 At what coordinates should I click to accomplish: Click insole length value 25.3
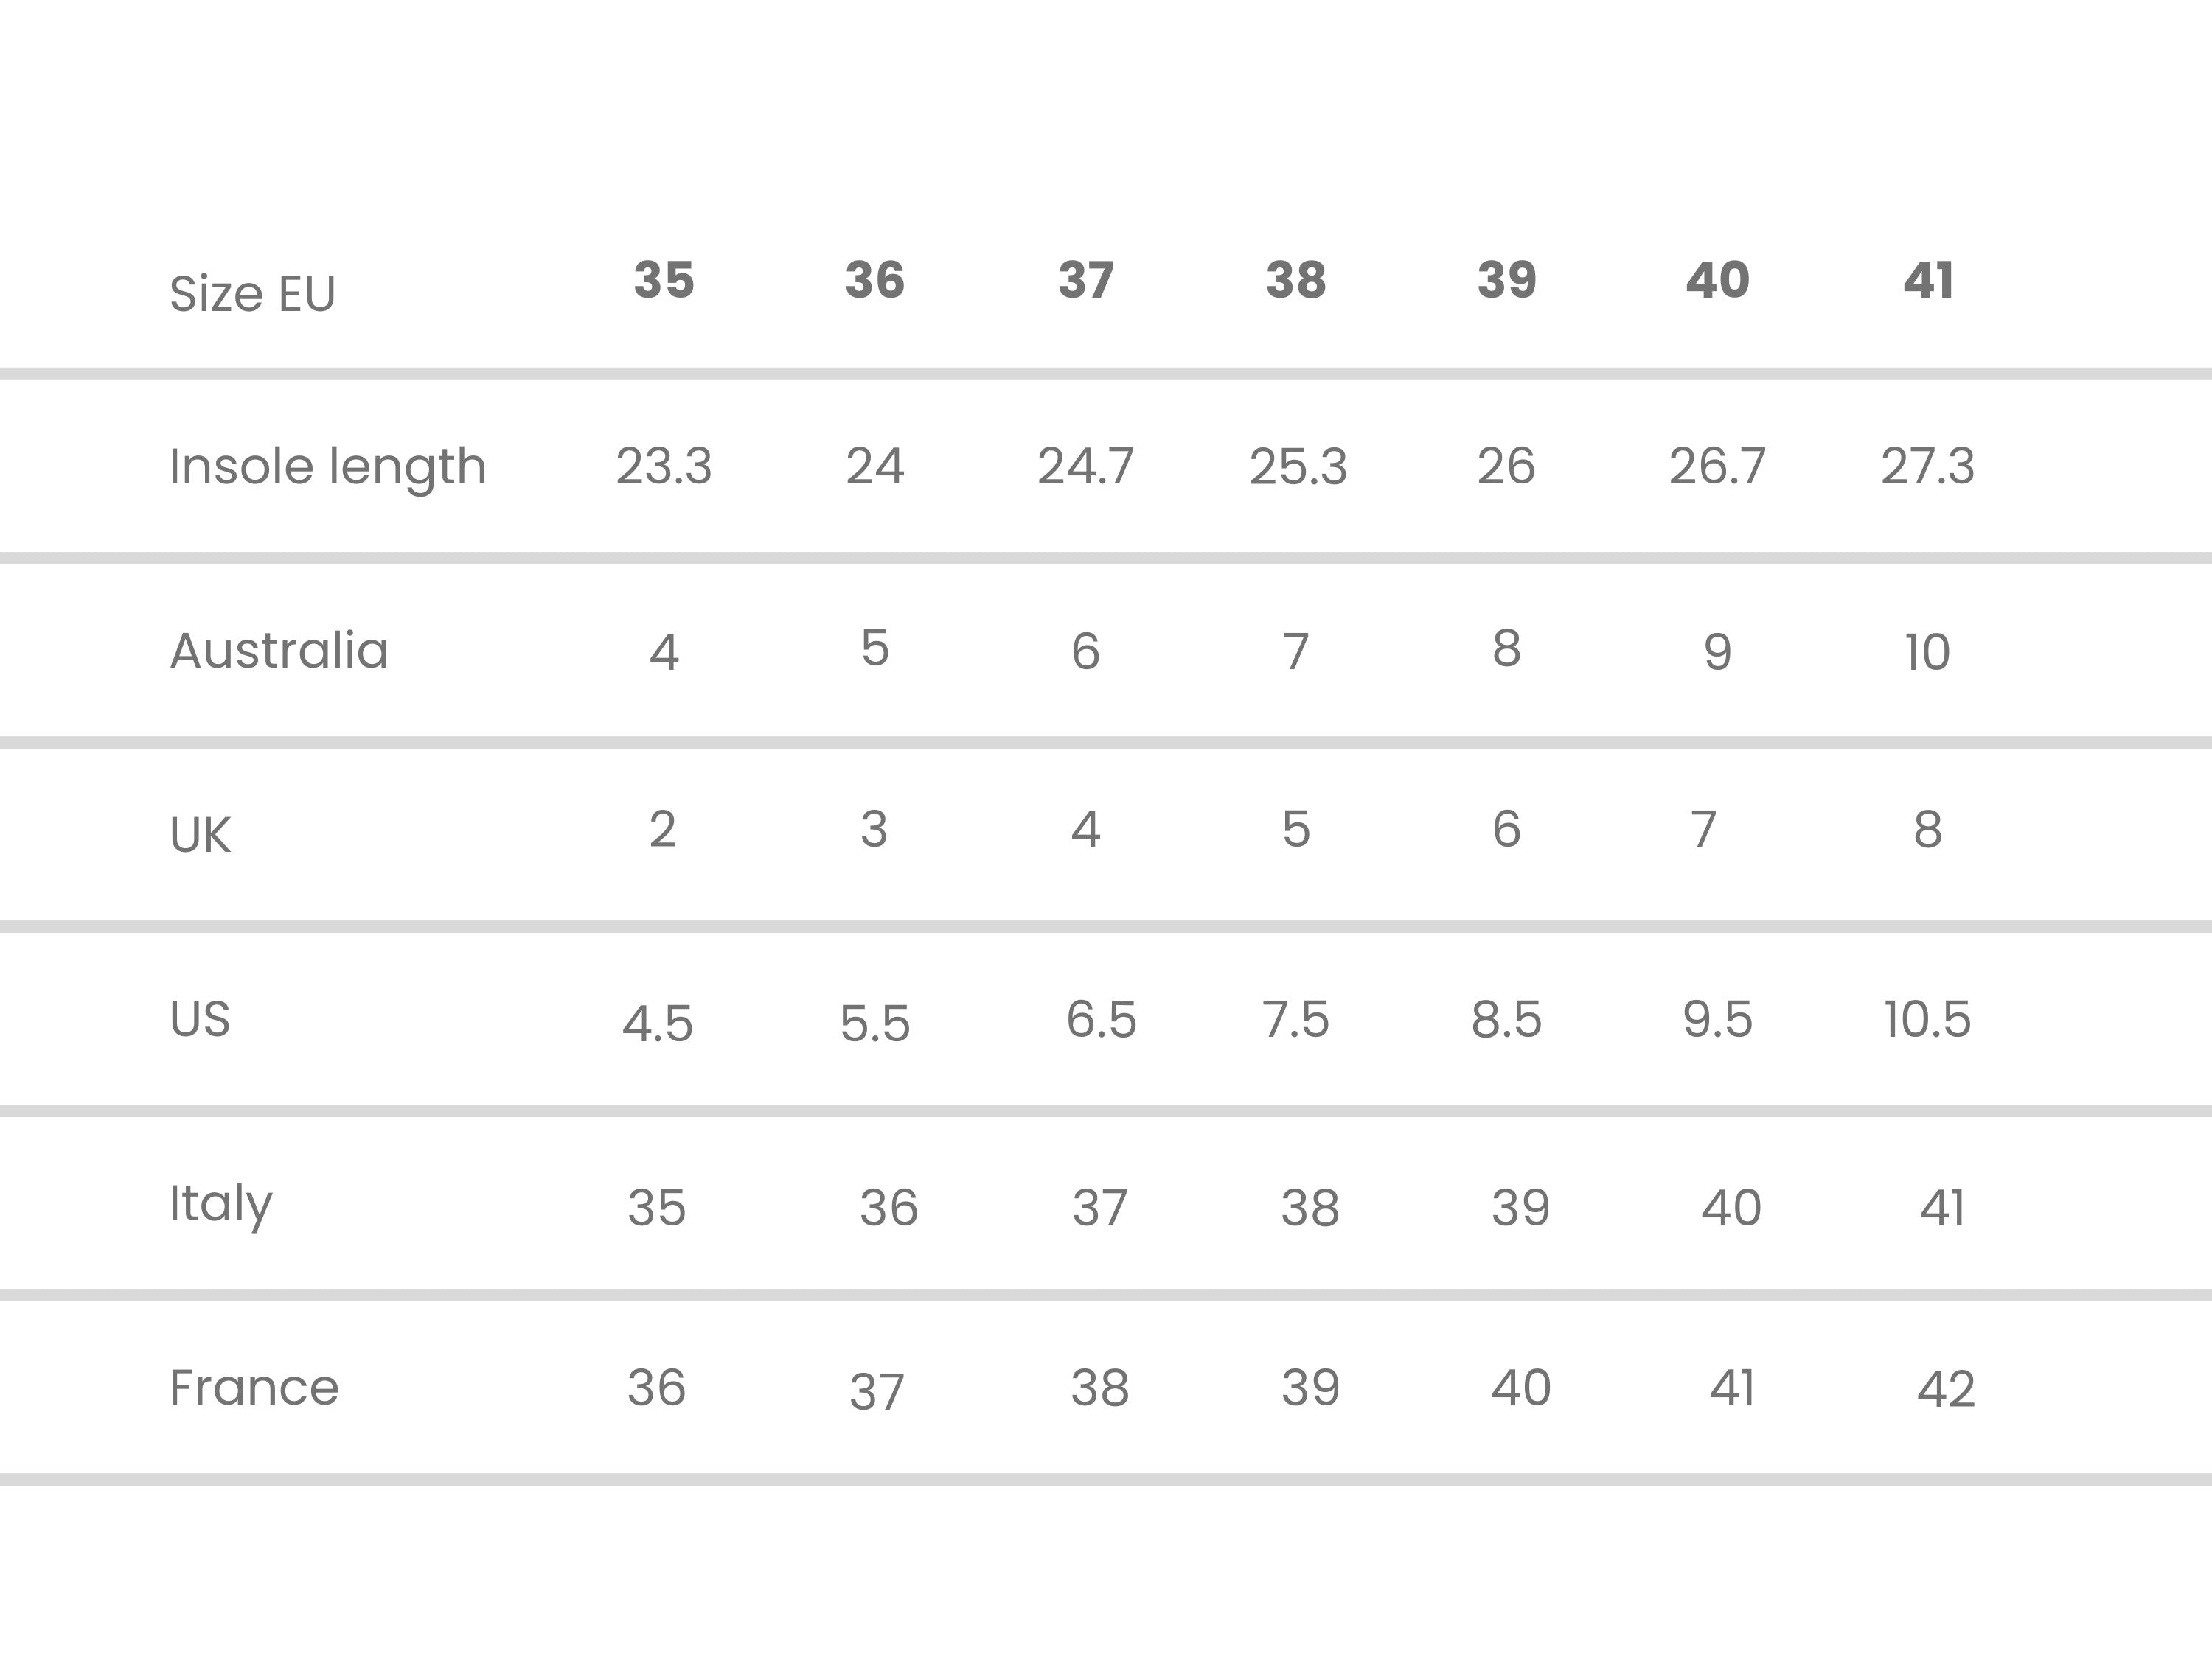(1298, 466)
